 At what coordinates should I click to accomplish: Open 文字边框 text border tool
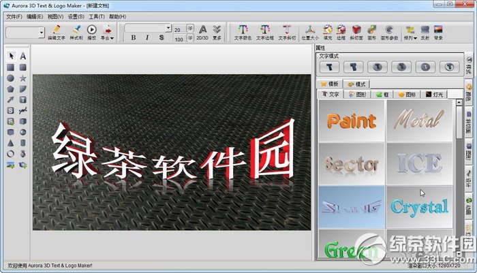[265, 32]
